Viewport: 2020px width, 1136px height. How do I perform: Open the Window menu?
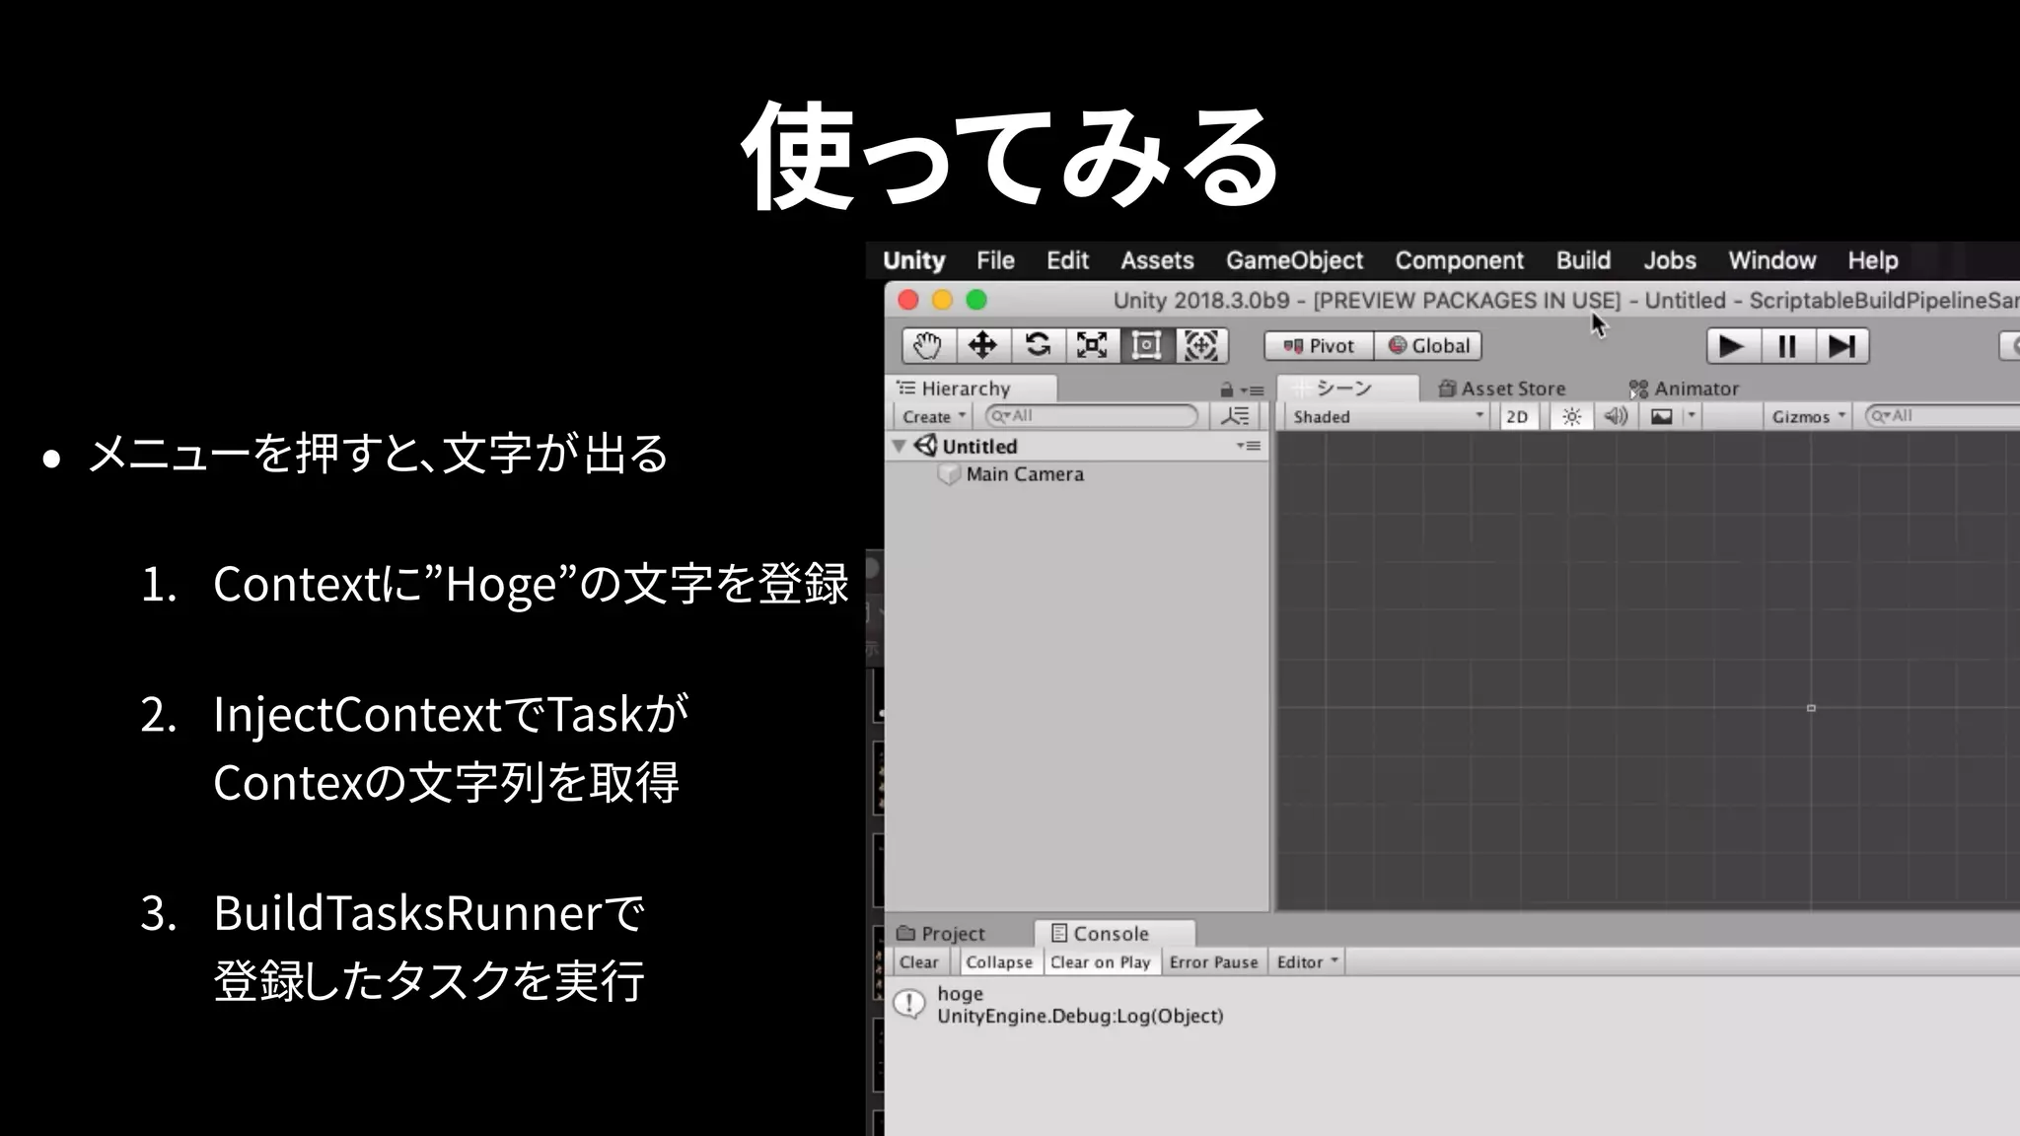click(x=1771, y=261)
